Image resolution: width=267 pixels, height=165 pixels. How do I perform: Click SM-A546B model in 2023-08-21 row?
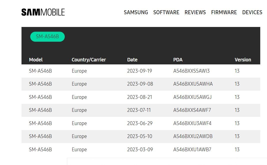tap(40, 97)
